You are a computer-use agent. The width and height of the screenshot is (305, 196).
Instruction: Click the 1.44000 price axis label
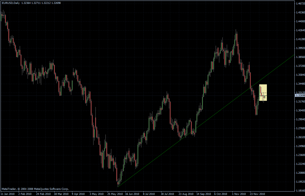[301, 21]
